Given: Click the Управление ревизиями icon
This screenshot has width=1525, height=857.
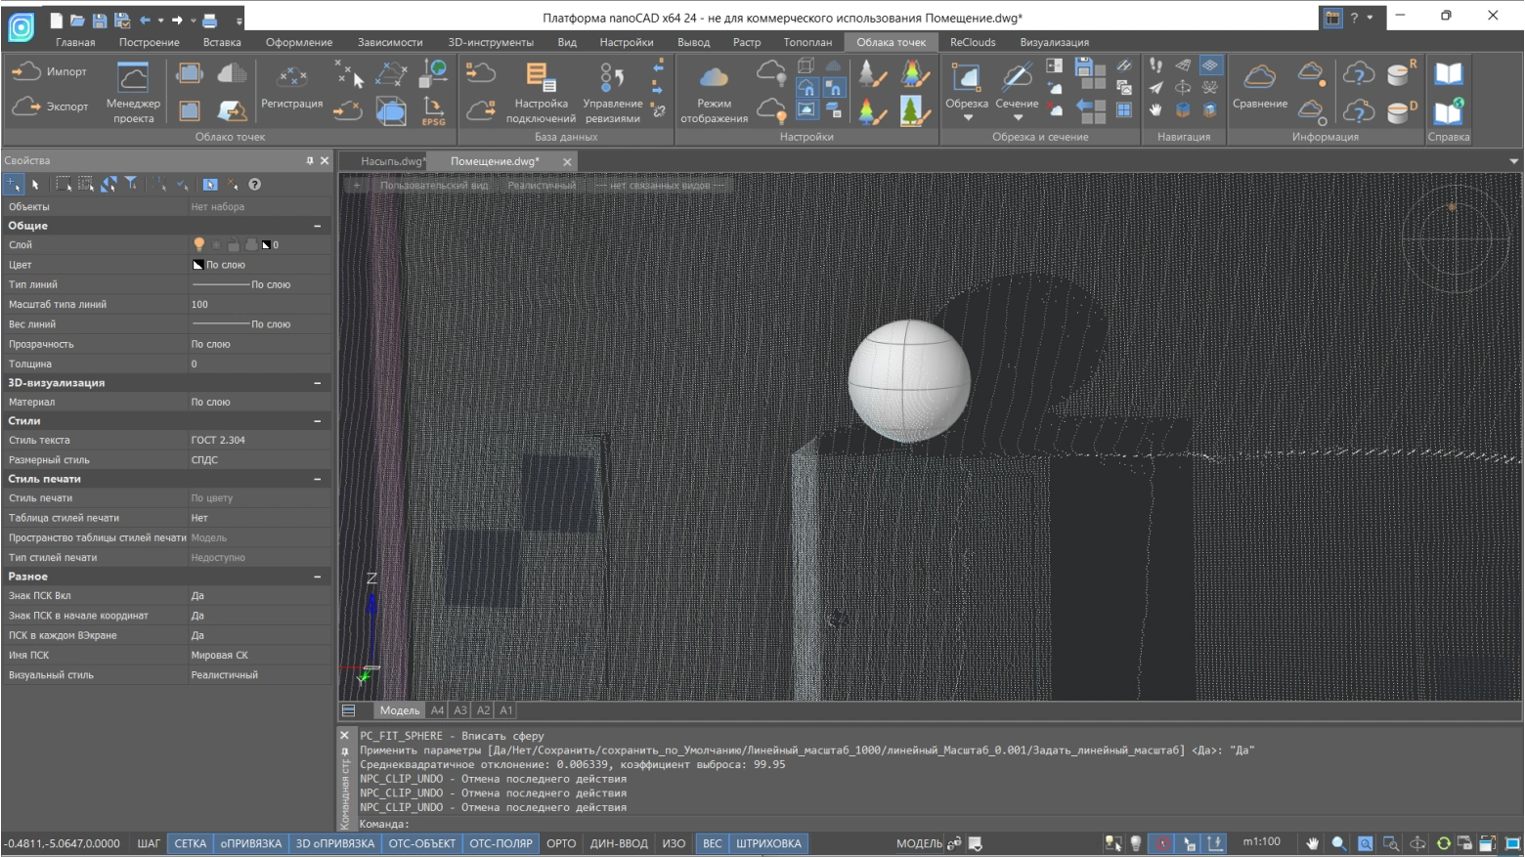Looking at the screenshot, I should click(612, 78).
